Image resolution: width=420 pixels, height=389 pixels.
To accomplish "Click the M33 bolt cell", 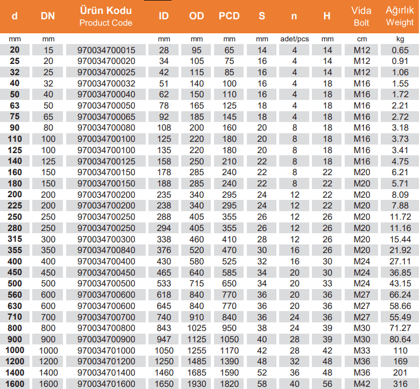I will click(361, 350).
